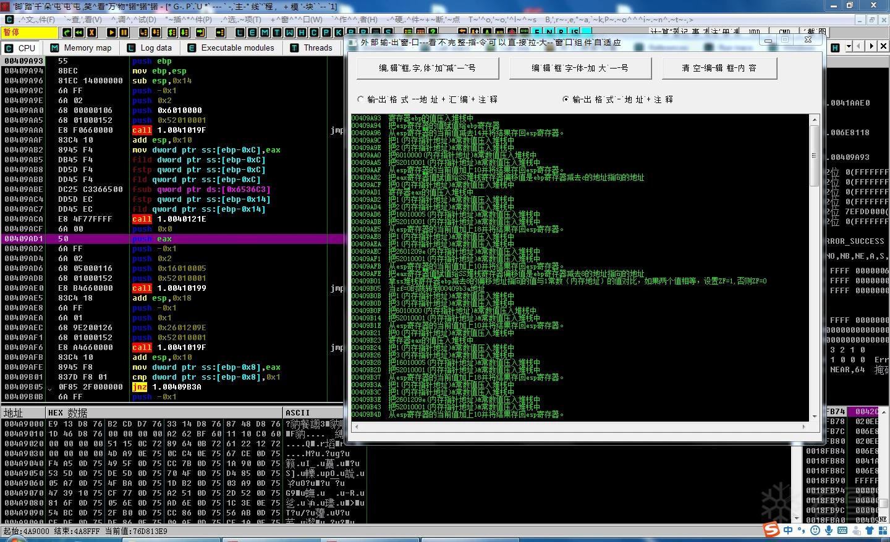890x542 pixels.
Task: Open Threads via T toolbar icon
Action: coord(277,32)
